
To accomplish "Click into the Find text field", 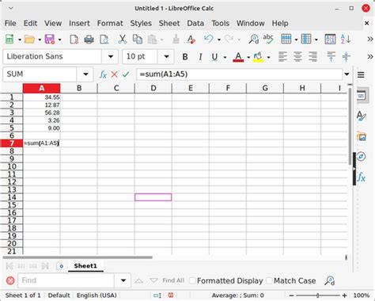I will 66,280.
